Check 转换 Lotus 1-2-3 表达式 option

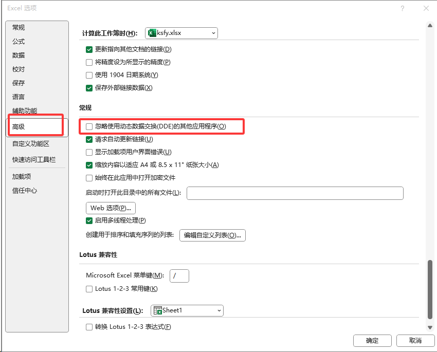point(89,327)
